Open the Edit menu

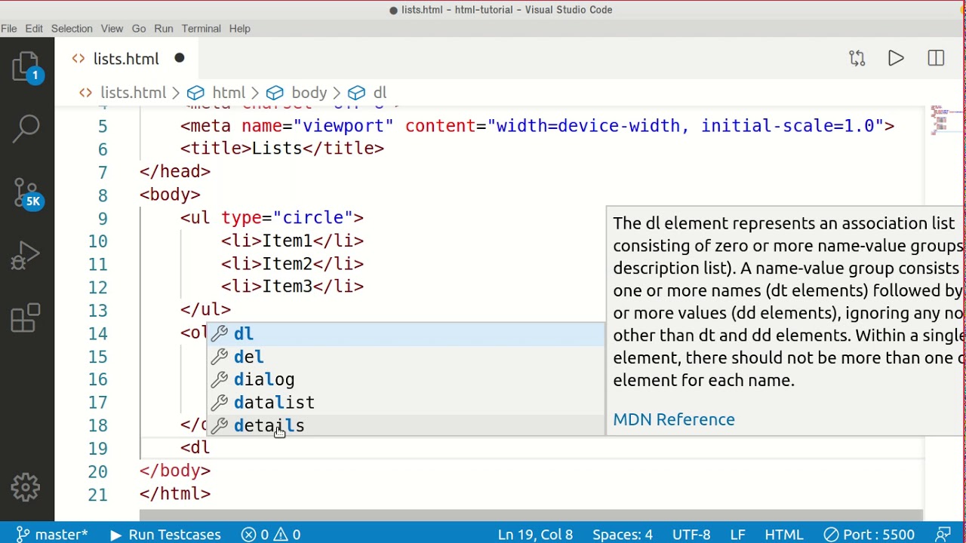click(34, 29)
